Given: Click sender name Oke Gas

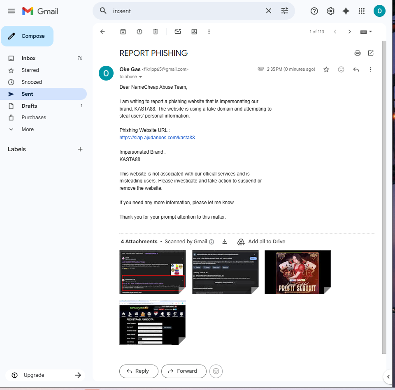Looking at the screenshot, I should 130,69.
